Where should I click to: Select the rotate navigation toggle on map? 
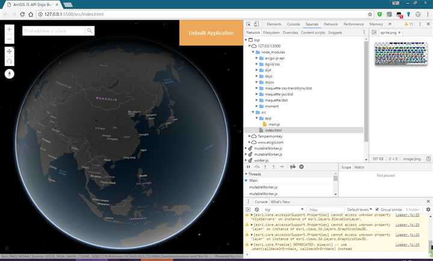coord(10,61)
